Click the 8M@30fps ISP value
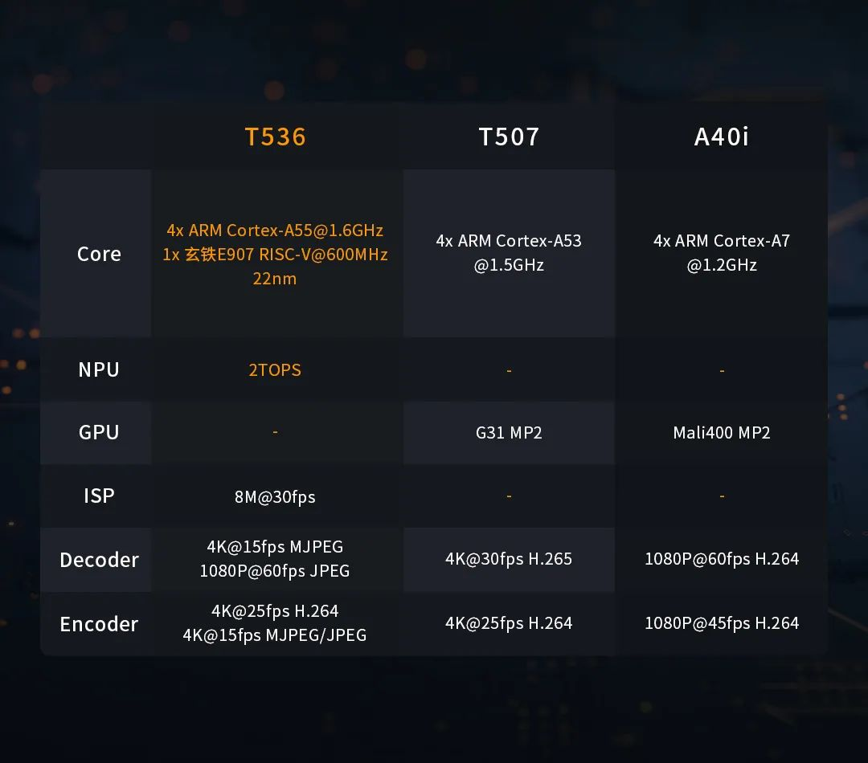The width and height of the screenshot is (868, 763). pos(275,497)
